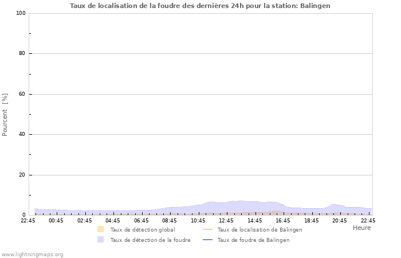Click the orange 'Taux de détection global' swatch
Screen dimensions: 401x258
[x=100, y=229]
